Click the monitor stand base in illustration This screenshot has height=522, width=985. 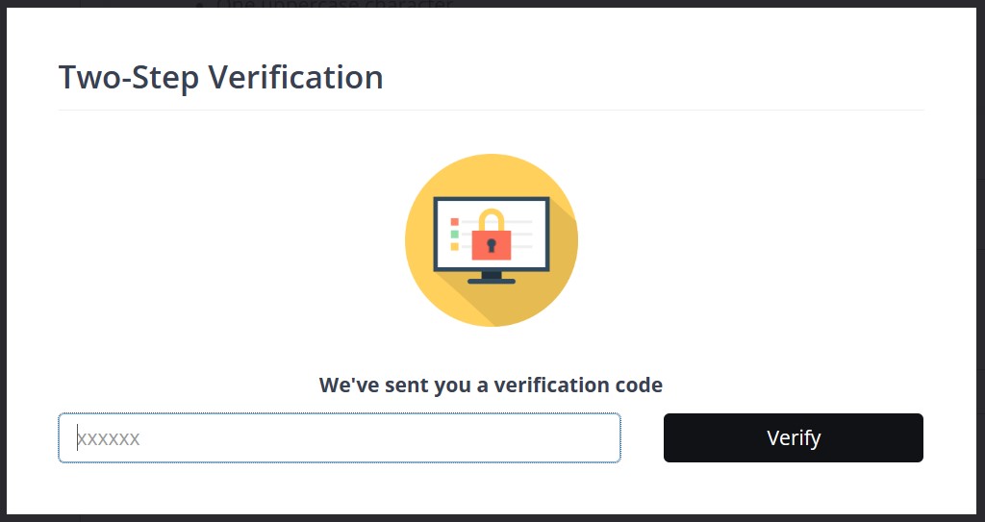tap(492, 281)
